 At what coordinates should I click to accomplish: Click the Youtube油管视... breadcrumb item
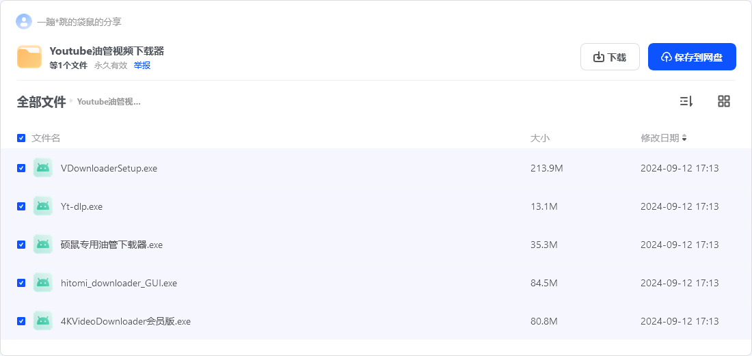click(109, 102)
